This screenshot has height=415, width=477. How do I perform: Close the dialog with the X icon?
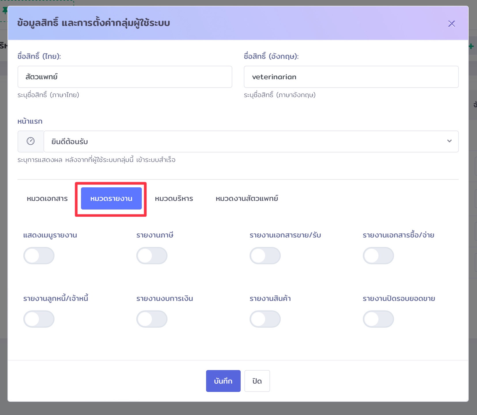coord(451,24)
